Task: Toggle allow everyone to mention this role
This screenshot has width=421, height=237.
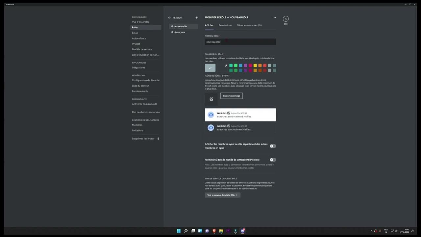Action: [273, 160]
